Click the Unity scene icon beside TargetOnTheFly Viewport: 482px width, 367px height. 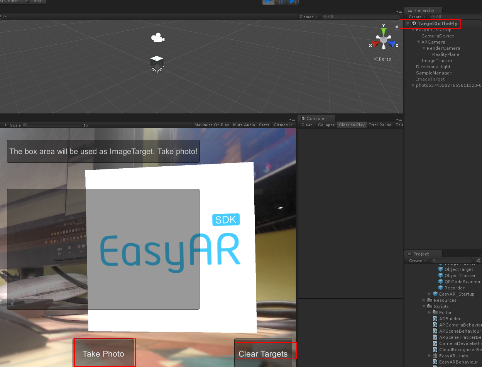tap(414, 24)
